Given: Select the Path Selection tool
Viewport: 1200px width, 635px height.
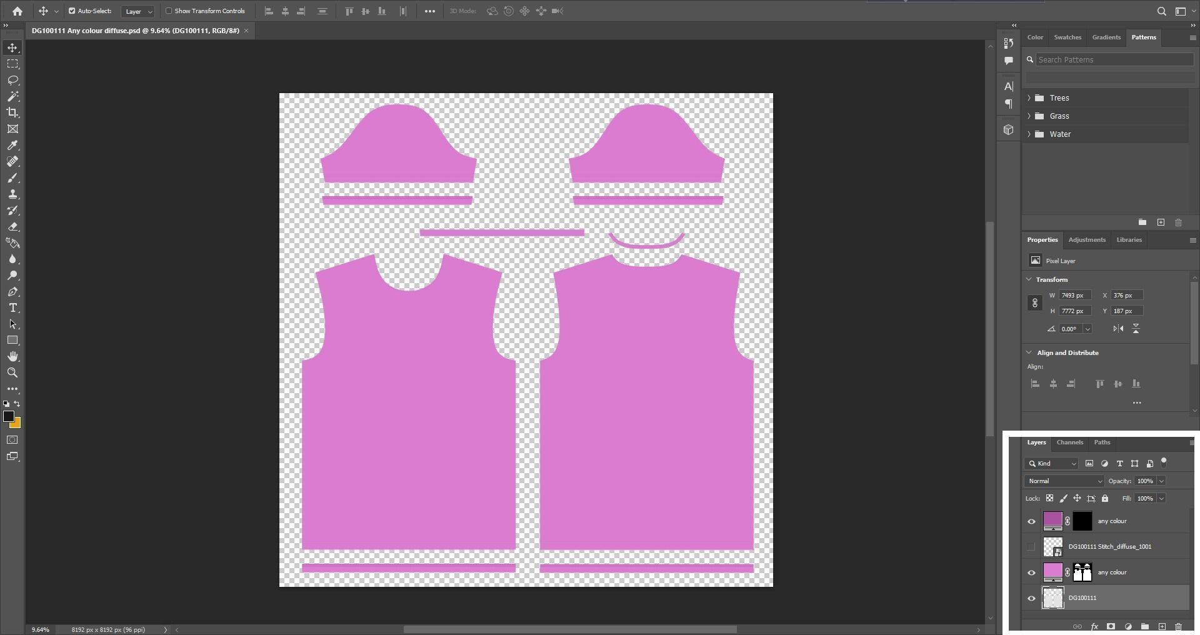Looking at the screenshot, I should [x=12, y=324].
